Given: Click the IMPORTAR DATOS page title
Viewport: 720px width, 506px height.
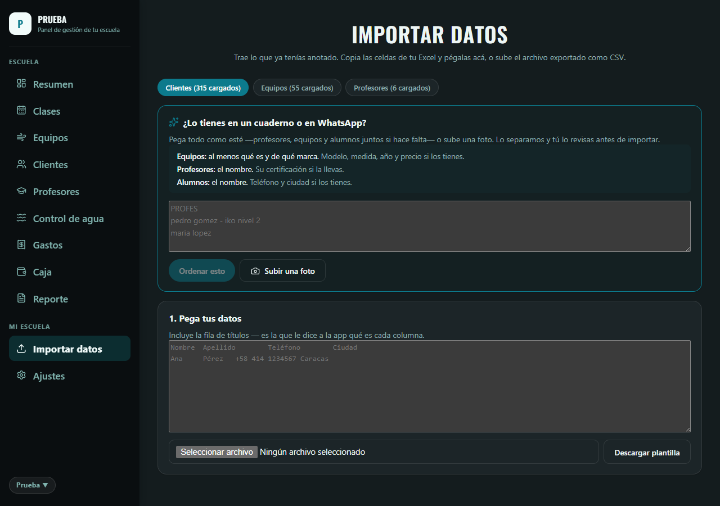Looking at the screenshot, I should pyautogui.click(x=430, y=35).
